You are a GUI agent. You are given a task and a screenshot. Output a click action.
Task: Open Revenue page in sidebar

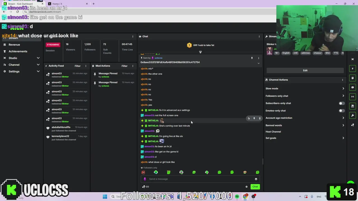[x=14, y=45]
